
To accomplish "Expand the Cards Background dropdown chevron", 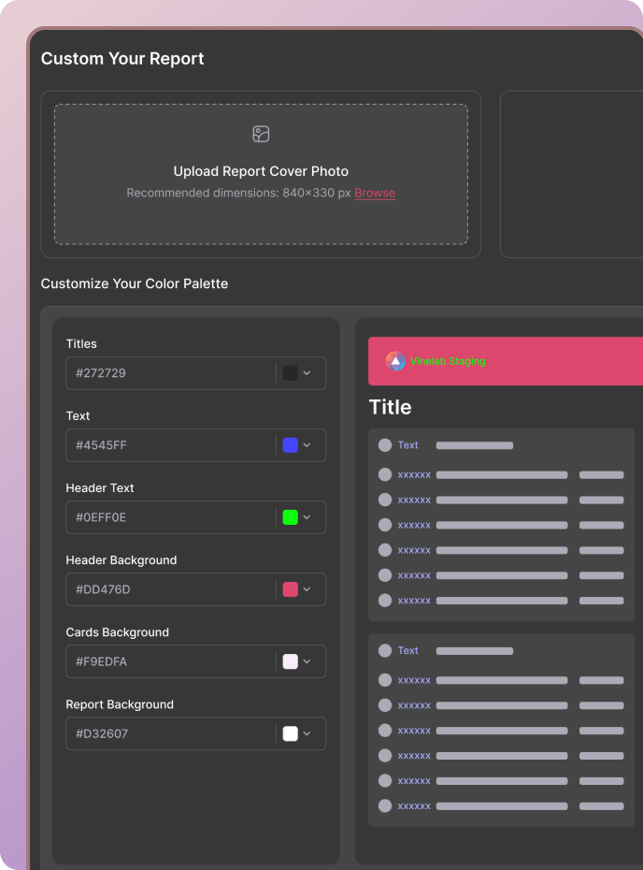I will point(307,661).
